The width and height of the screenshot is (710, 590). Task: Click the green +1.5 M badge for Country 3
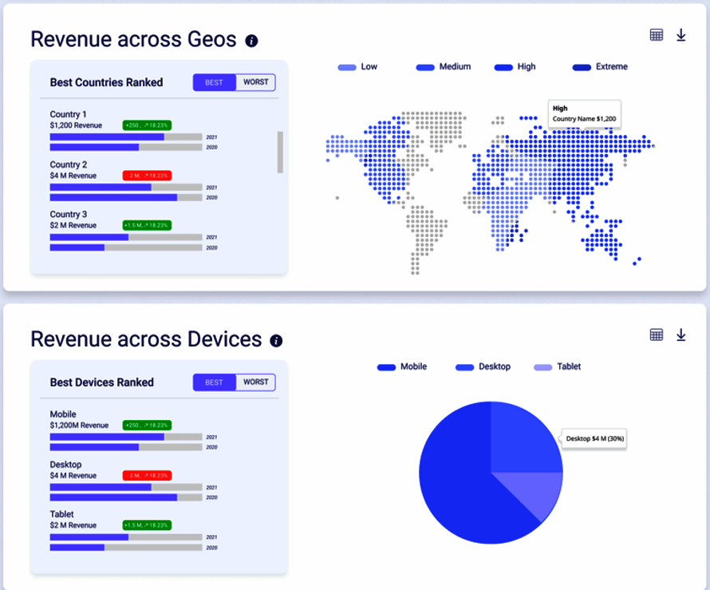click(147, 225)
